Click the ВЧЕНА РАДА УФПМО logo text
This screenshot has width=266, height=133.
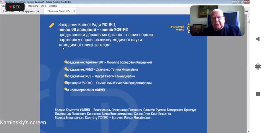click(x=177, y=28)
